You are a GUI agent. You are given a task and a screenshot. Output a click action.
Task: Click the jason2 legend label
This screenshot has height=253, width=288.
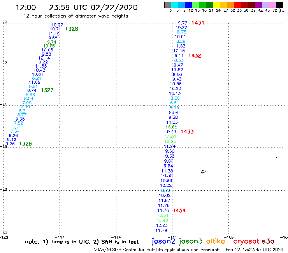point(163,241)
